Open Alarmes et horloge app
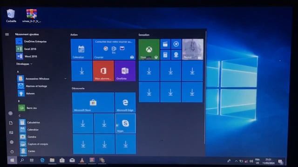298x167 pixels. coord(32,86)
